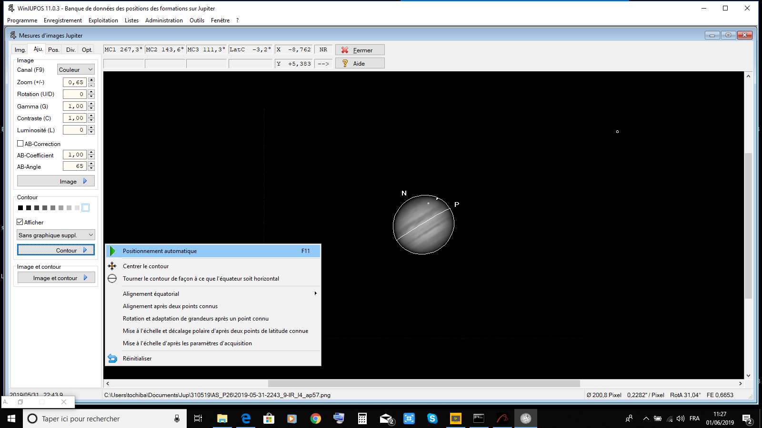The image size is (762, 428).
Task: Switch to the Div. tab
Action: pyautogui.click(x=70, y=50)
